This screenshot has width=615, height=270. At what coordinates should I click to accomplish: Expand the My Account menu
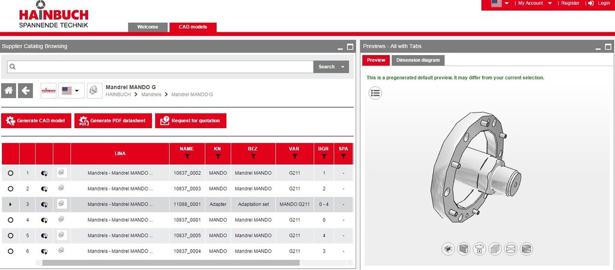[535, 3]
